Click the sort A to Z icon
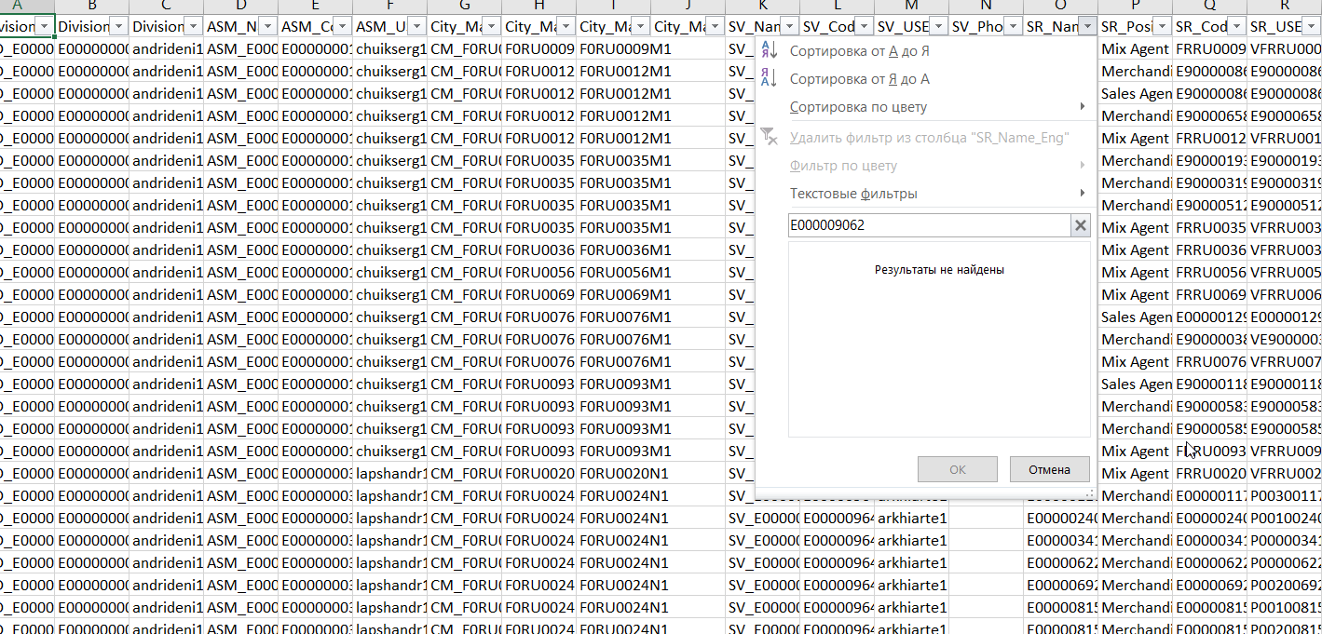This screenshot has height=634, width=1322. (x=769, y=50)
